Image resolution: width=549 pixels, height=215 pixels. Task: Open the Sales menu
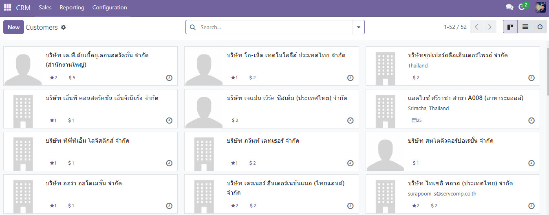point(45,7)
